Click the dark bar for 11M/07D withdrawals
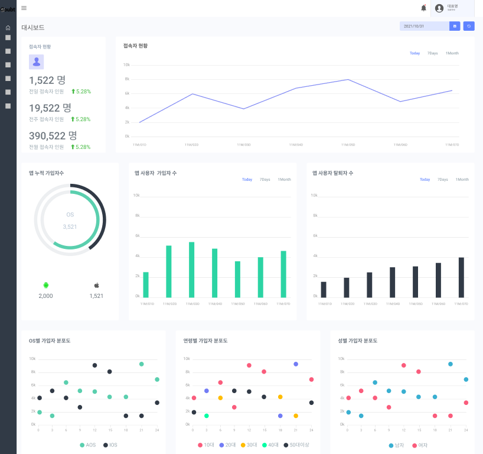Viewport: 483px width, 454px height. pos(461,278)
